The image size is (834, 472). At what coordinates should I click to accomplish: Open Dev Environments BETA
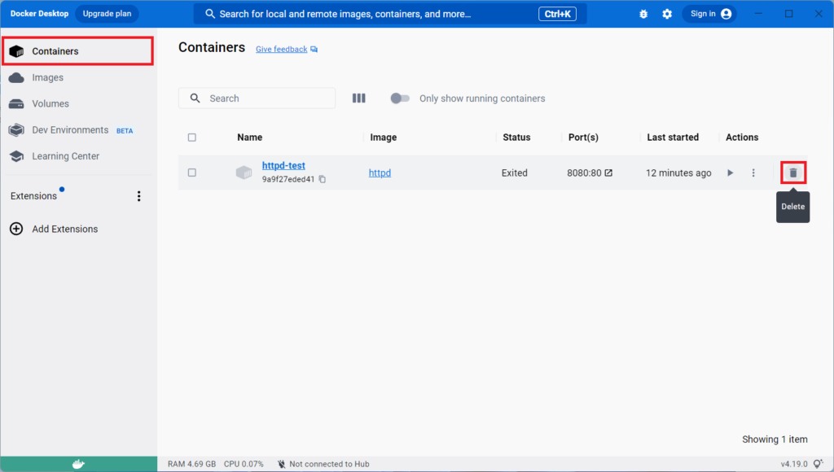coord(78,130)
